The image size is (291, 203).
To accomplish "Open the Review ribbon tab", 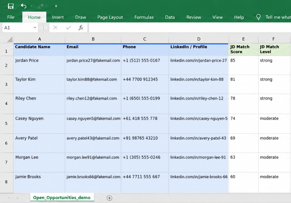I will coord(194,17).
